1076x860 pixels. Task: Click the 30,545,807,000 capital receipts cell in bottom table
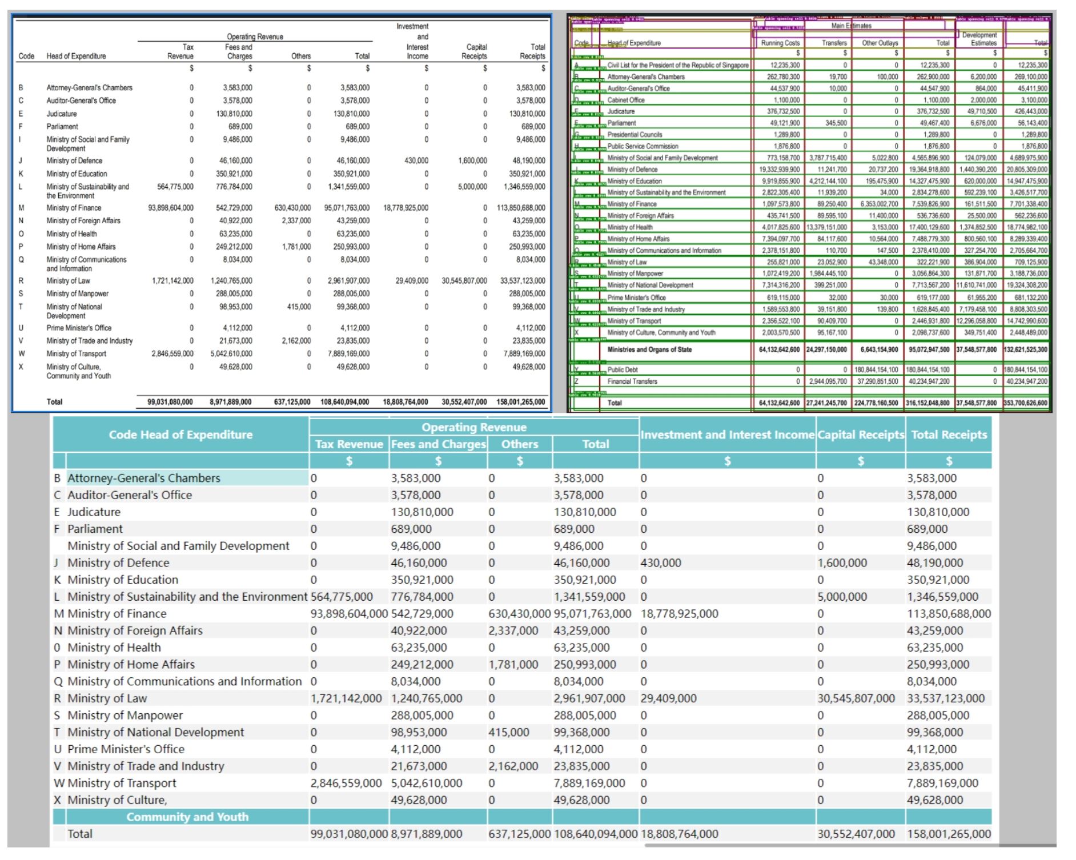[x=856, y=698]
